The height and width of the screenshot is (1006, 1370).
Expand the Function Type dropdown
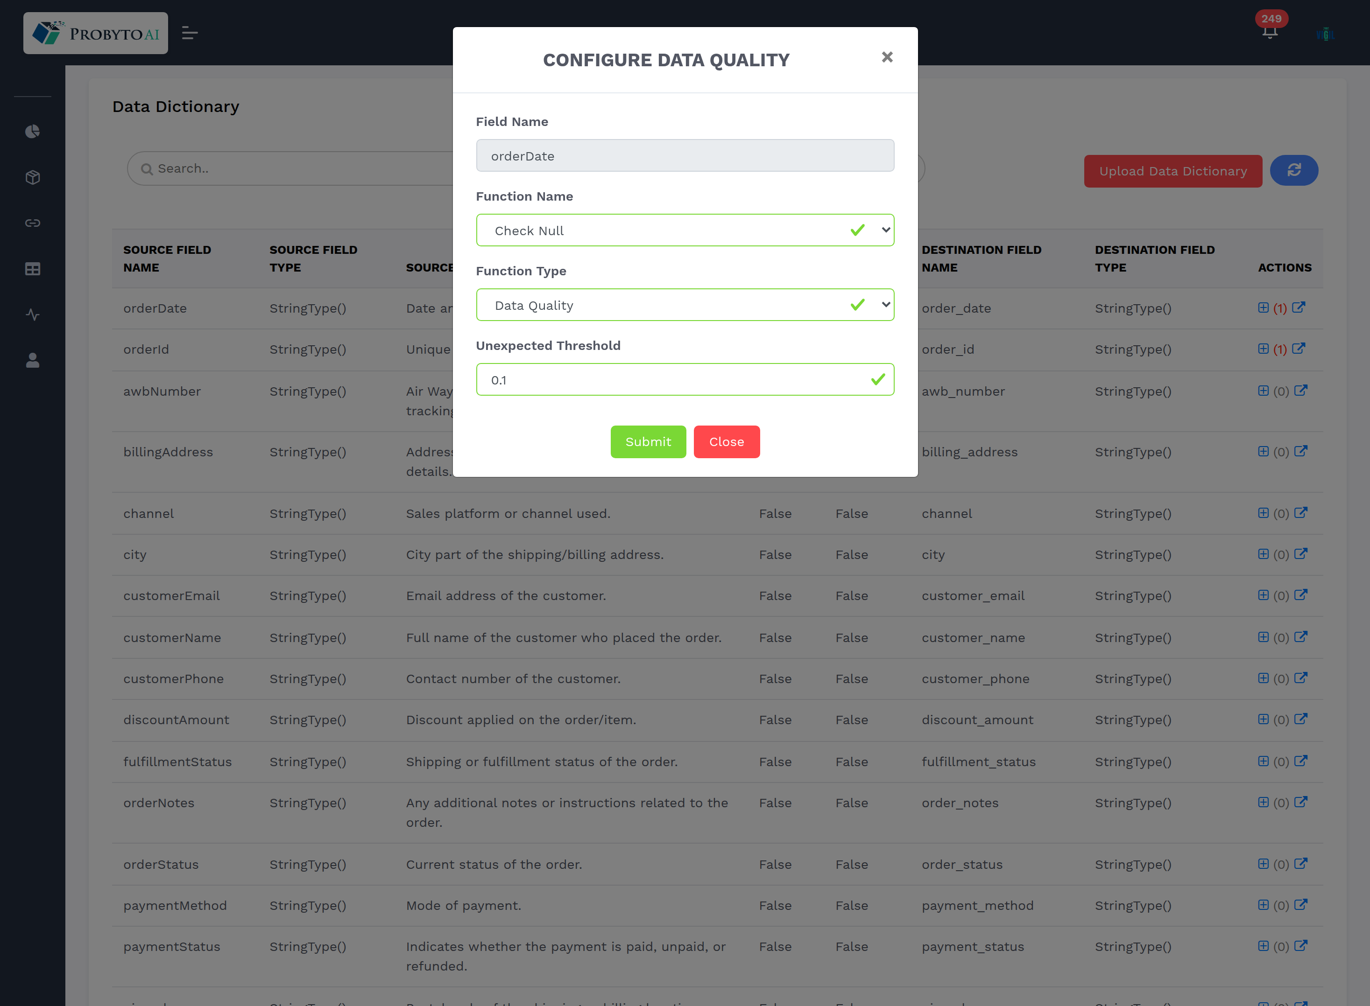point(685,305)
